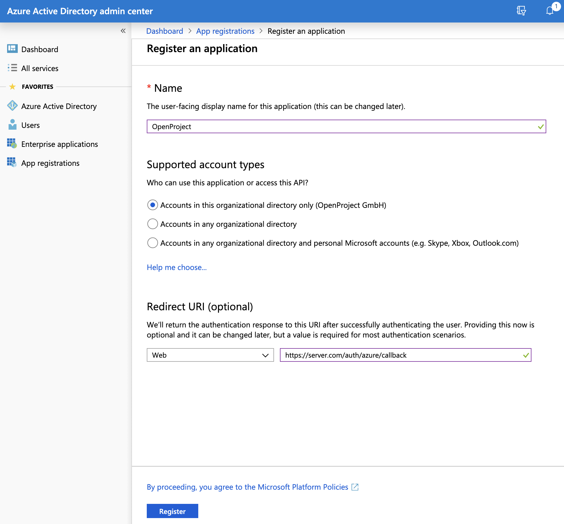Open Enterprise applications from the sidebar
This screenshot has width=564, height=524.
59,144
